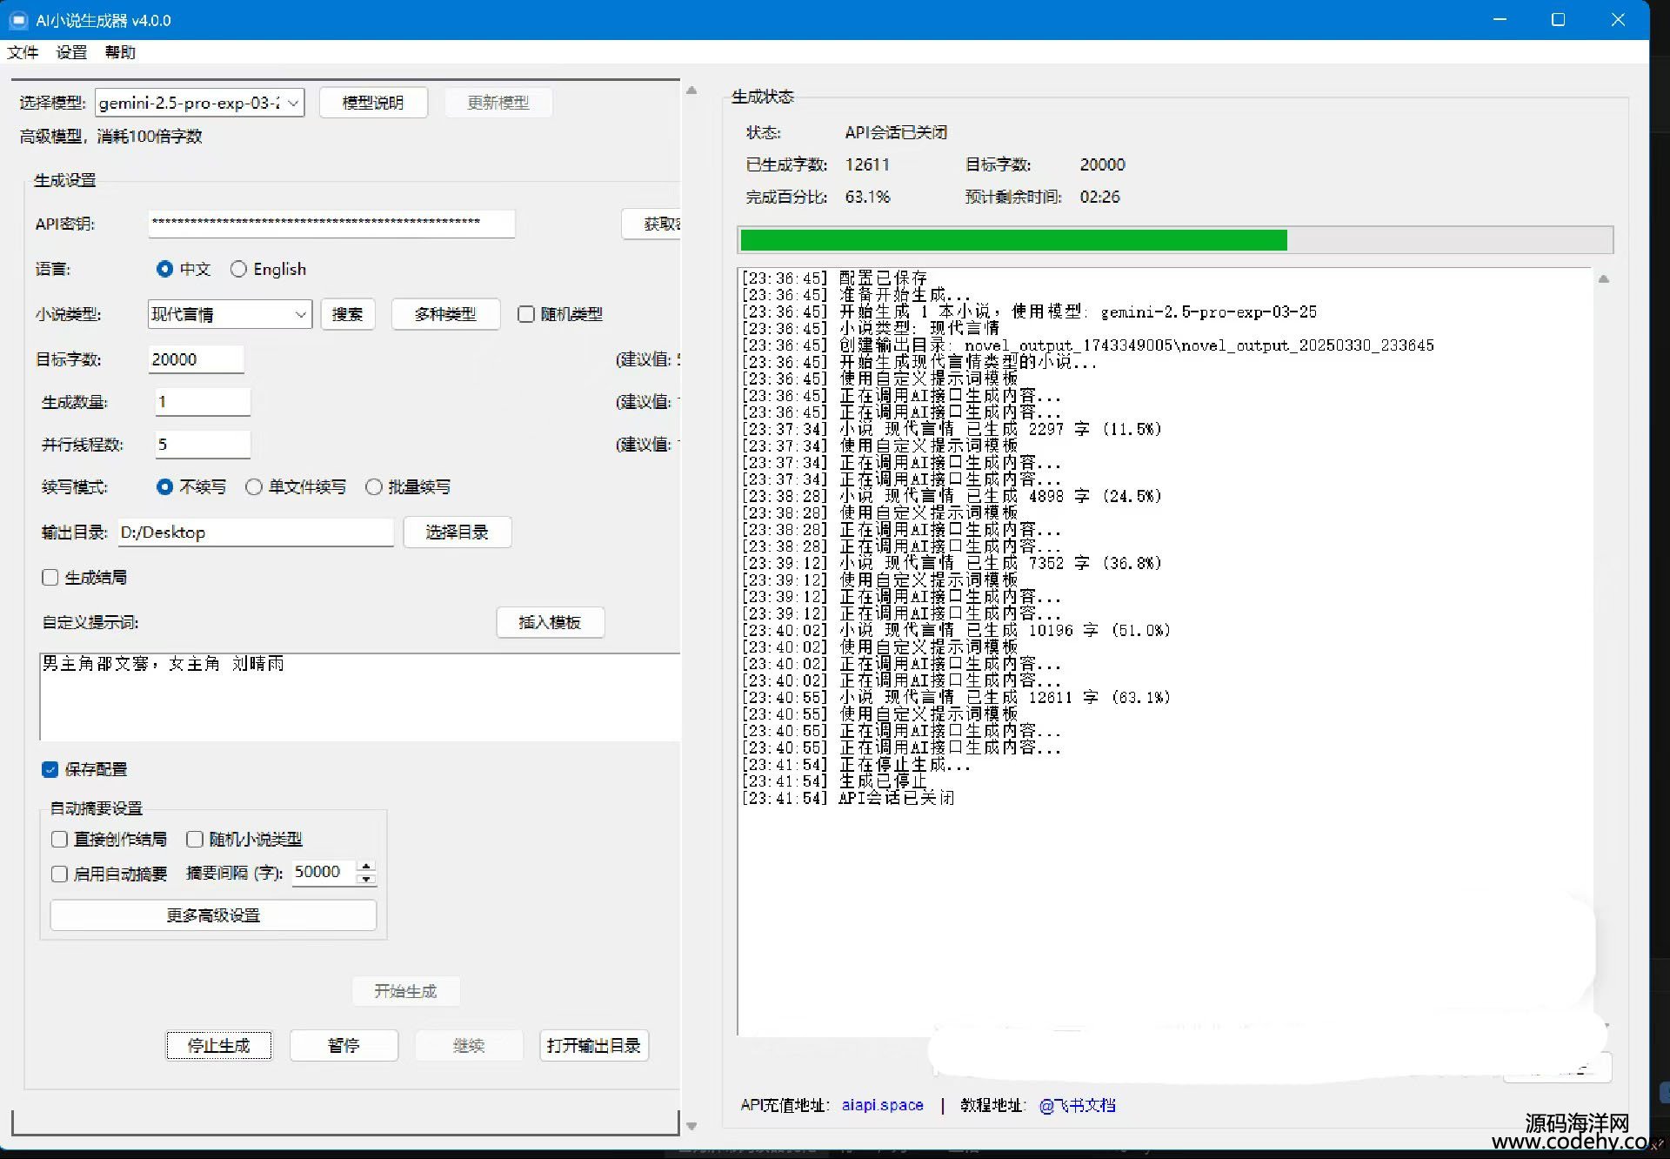Toggle the 随机类型 checkbox
This screenshot has height=1159, width=1670.
pos(526,314)
